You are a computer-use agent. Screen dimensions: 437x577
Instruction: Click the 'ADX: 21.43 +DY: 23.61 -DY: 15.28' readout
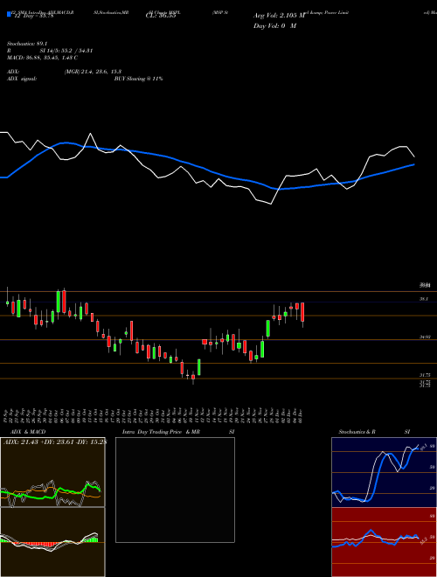55,442
